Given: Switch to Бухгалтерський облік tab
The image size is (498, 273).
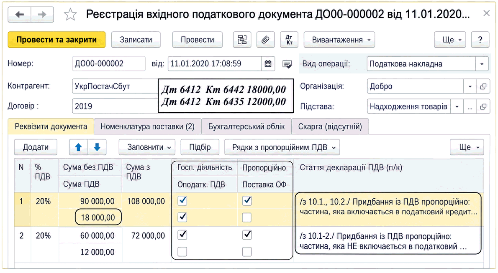Looking at the screenshot, I should 246,126.
